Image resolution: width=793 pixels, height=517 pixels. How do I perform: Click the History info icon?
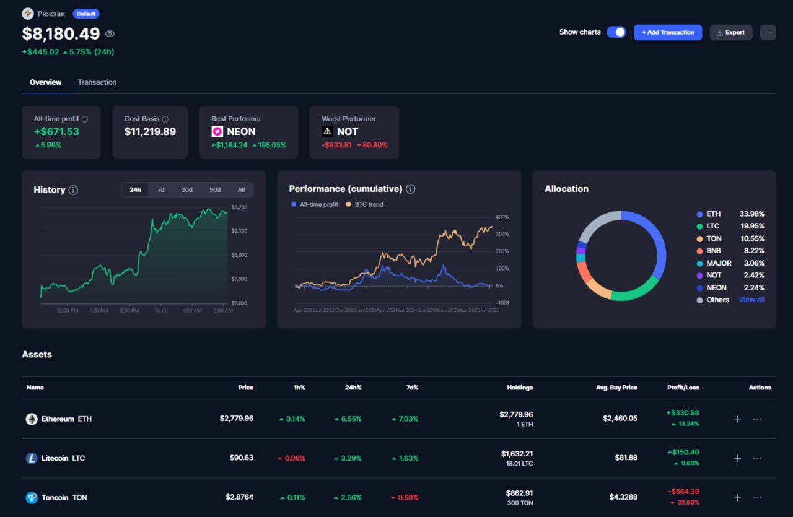(x=73, y=190)
